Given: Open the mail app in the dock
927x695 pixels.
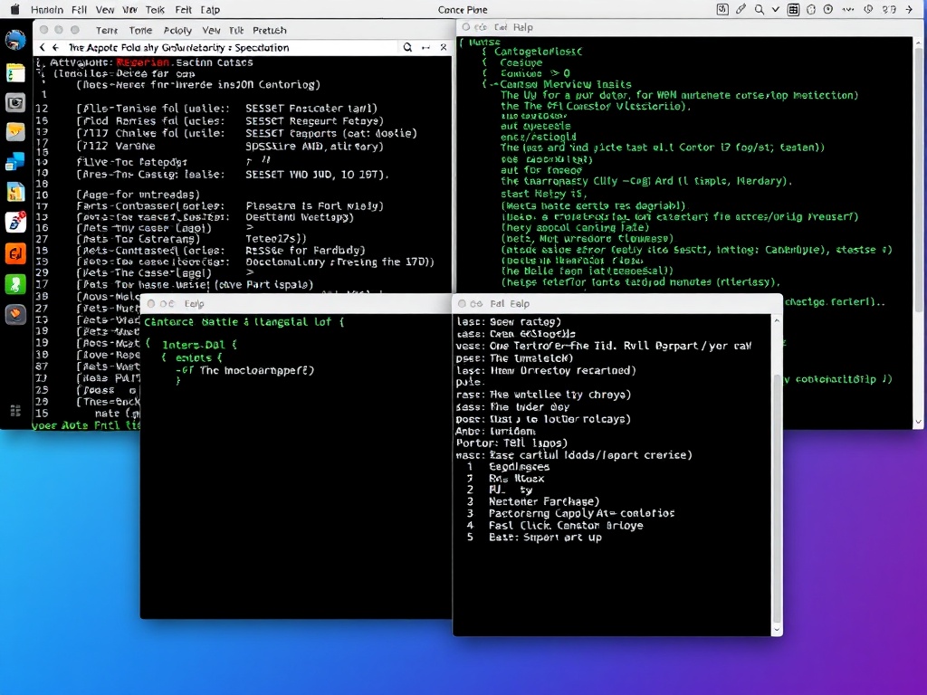Looking at the screenshot, I should click(14, 134).
